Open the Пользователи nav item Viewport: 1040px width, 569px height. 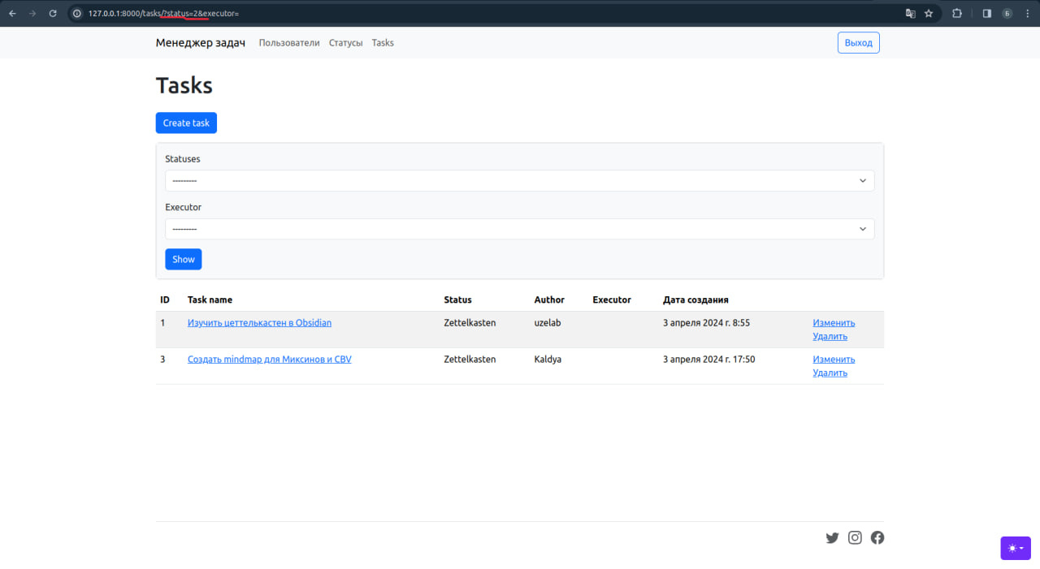click(289, 43)
